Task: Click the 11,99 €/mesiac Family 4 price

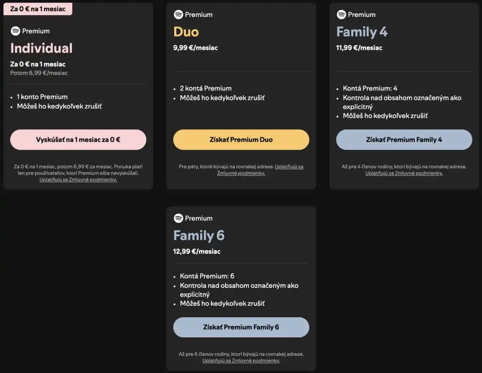Action: [x=359, y=48]
